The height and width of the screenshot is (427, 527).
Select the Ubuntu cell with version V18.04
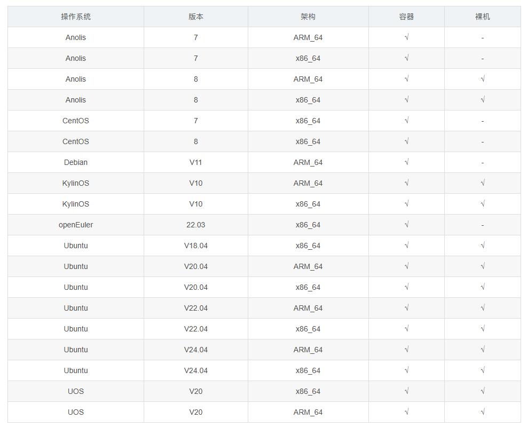[x=76, y=246]
